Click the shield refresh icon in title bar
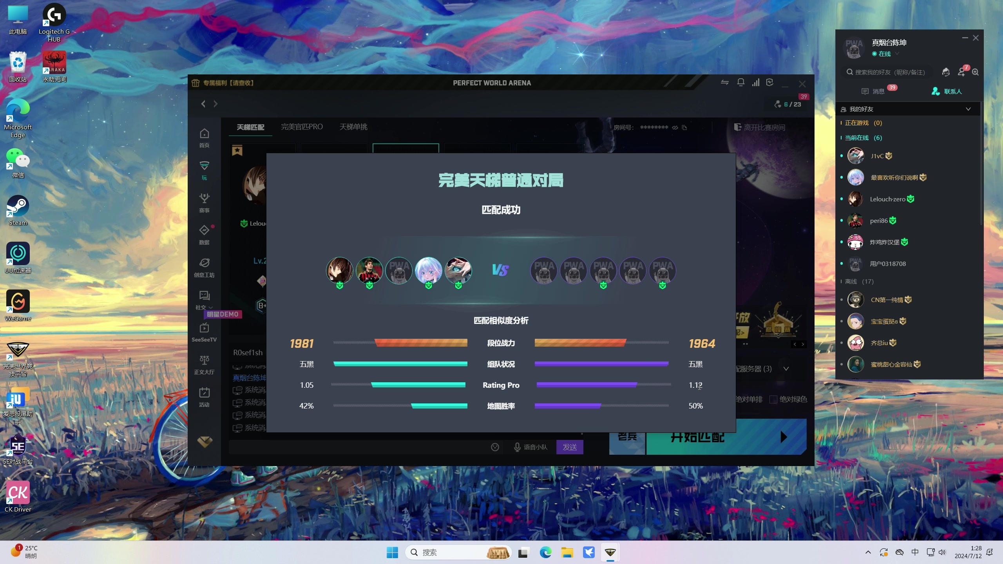This screenshot has width=1003, height=564. coord(770,82)
